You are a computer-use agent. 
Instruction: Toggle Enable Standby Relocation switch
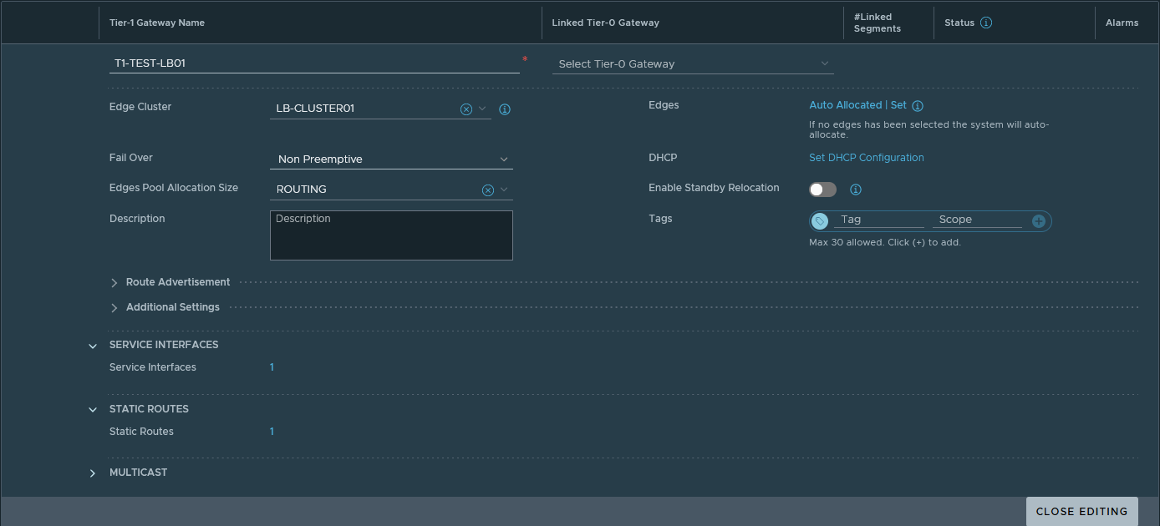click(x=822, y=190)
